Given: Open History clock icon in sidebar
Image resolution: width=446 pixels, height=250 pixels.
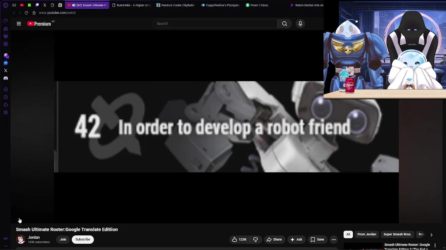Looking at the screenshot, I should point(6,97).
